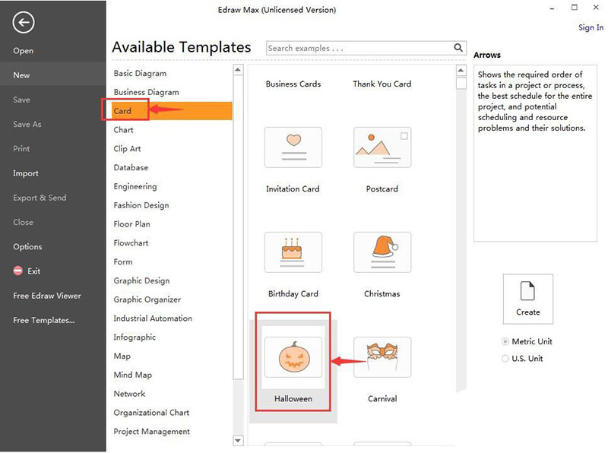Click the Sign In link
Screen dimensions: 608x453
coord(591,27)
